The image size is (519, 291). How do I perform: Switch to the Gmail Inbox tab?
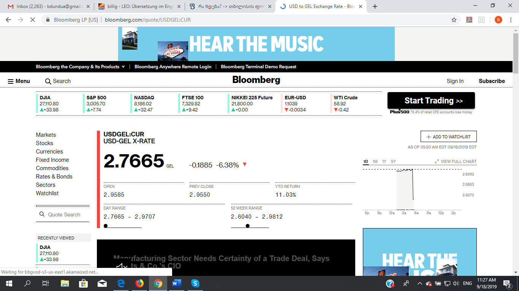49,6
